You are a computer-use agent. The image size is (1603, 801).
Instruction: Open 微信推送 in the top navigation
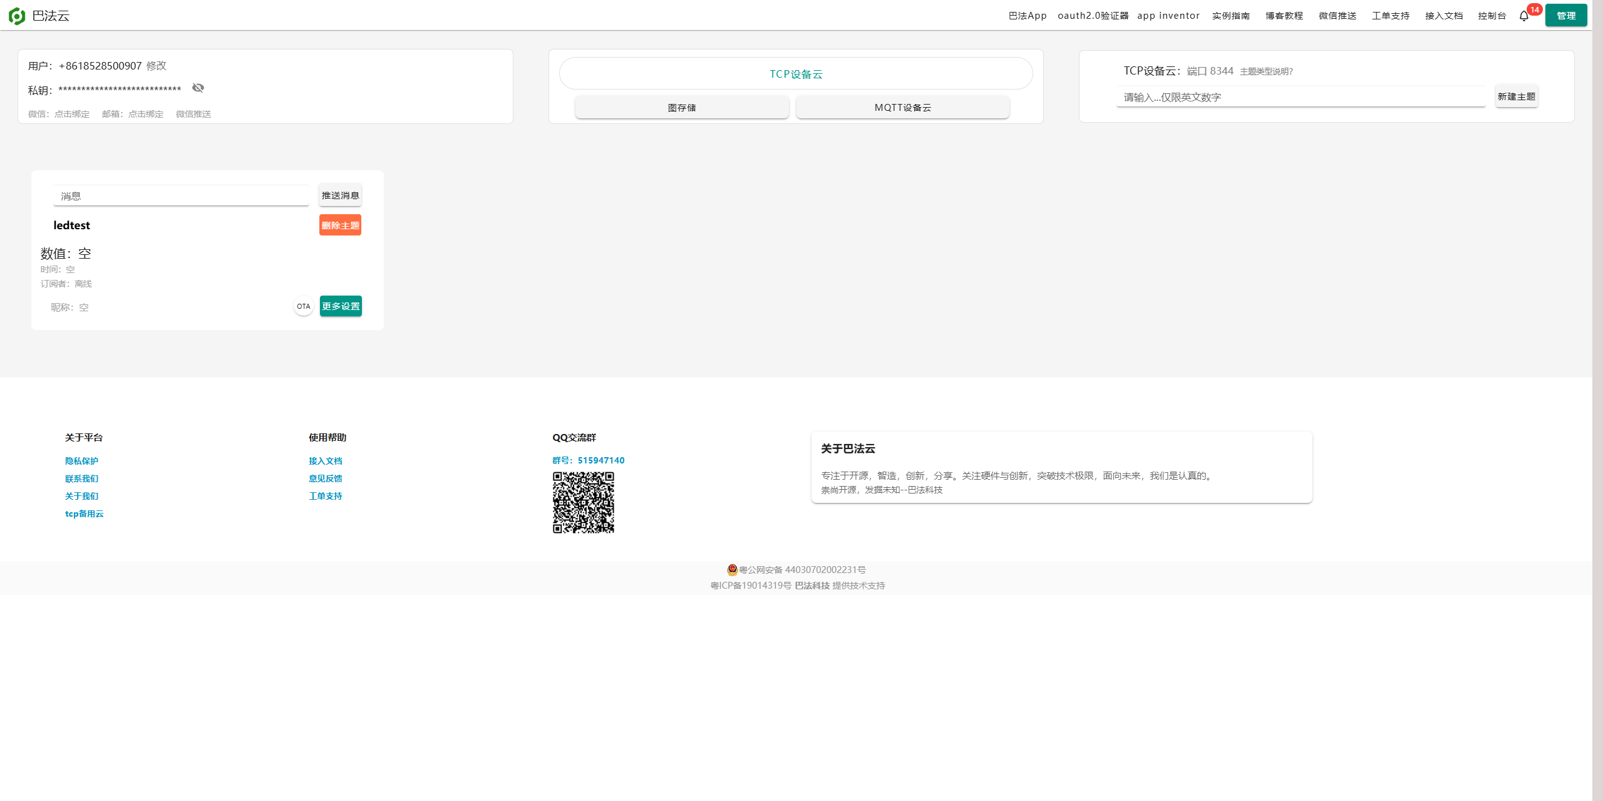pyautogui.click(x=1338, y=16)
